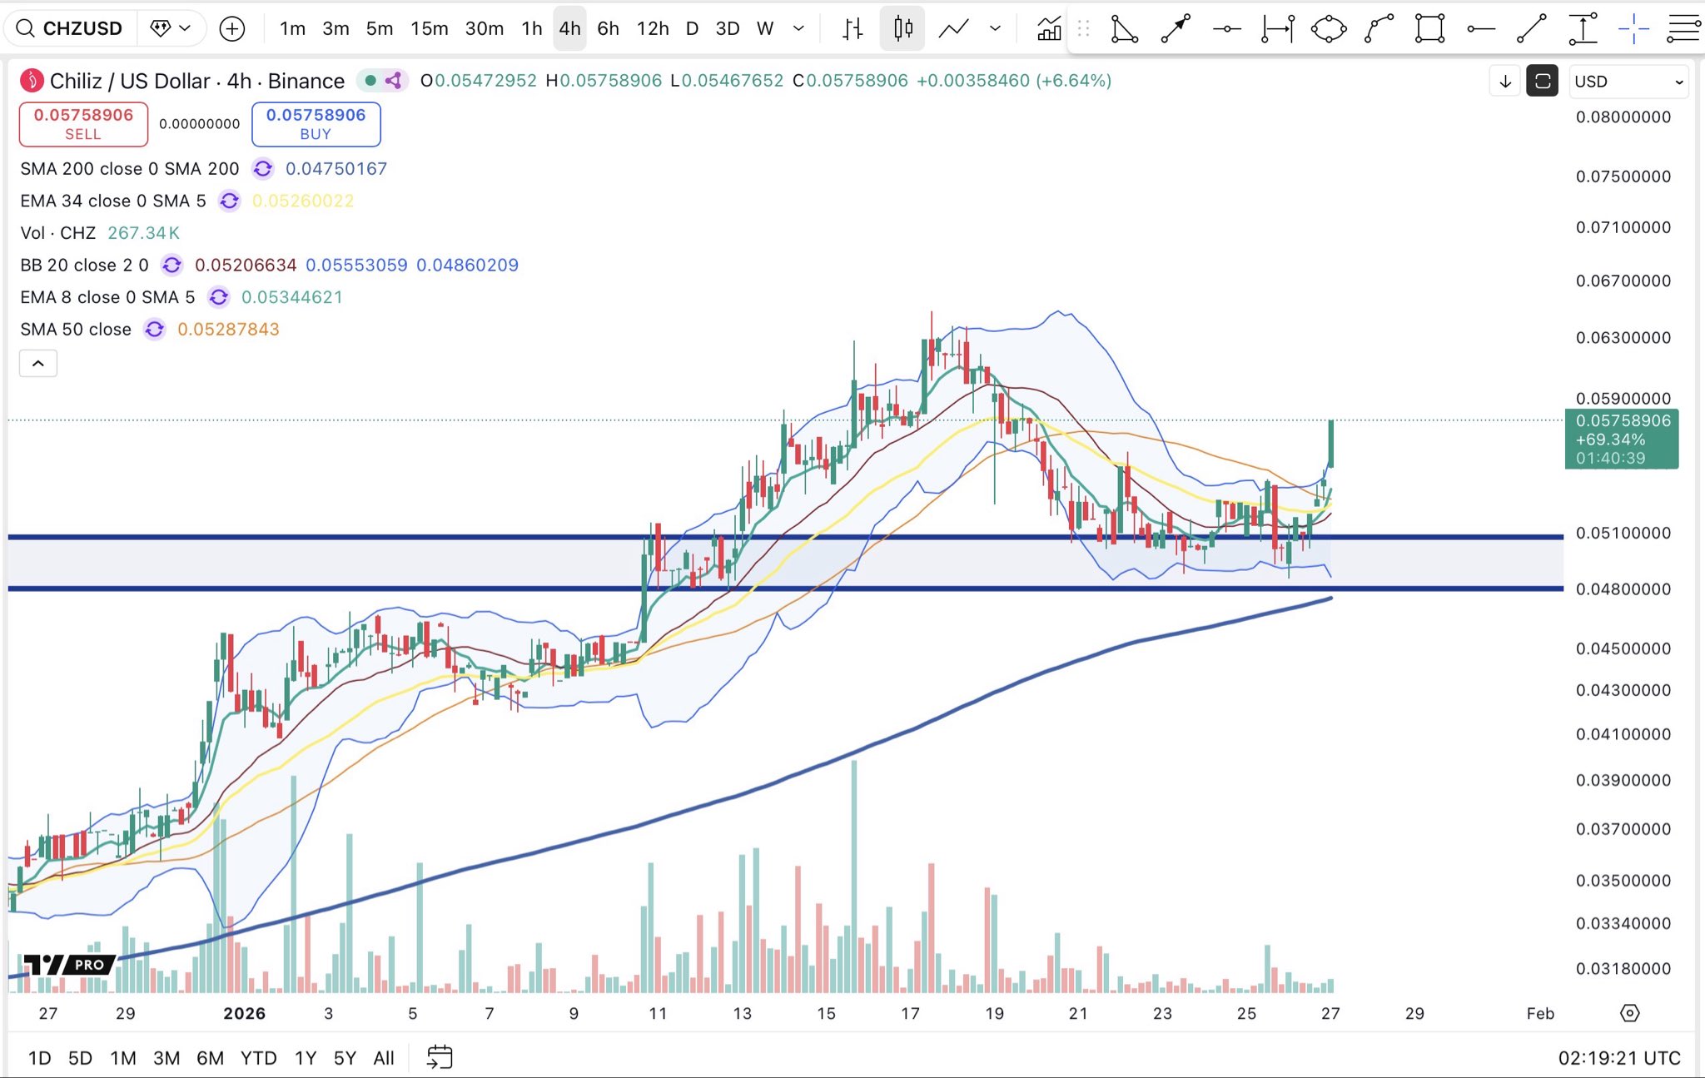Screen dimensions: 1705x1078
Task: Switch to the 1h timeframe
Action: pos(532,29)
